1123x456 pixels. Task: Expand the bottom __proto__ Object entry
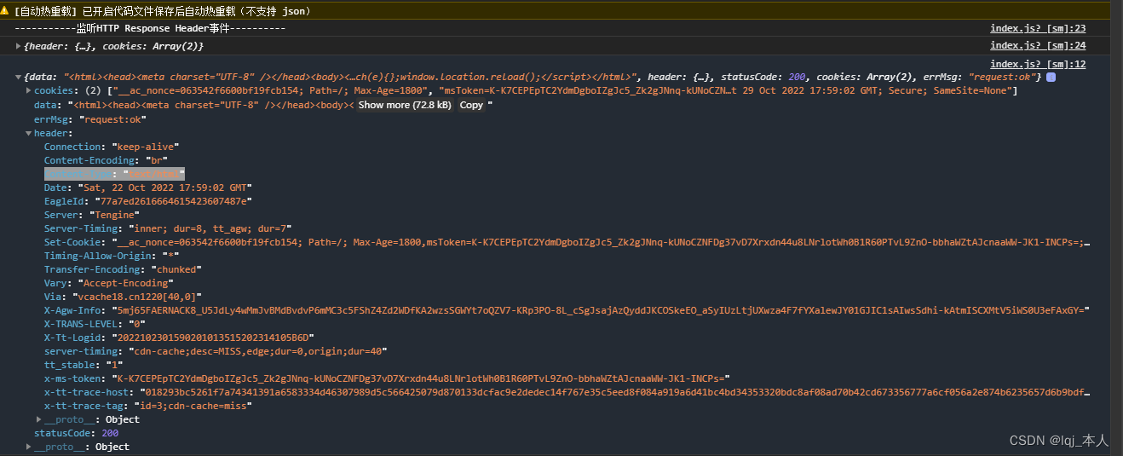click(x=29, y=447)
